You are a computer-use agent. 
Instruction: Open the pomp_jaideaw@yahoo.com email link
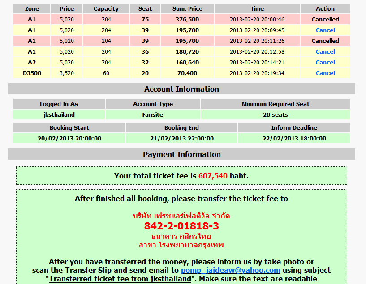pyautogui.click(x=231, y=270)
